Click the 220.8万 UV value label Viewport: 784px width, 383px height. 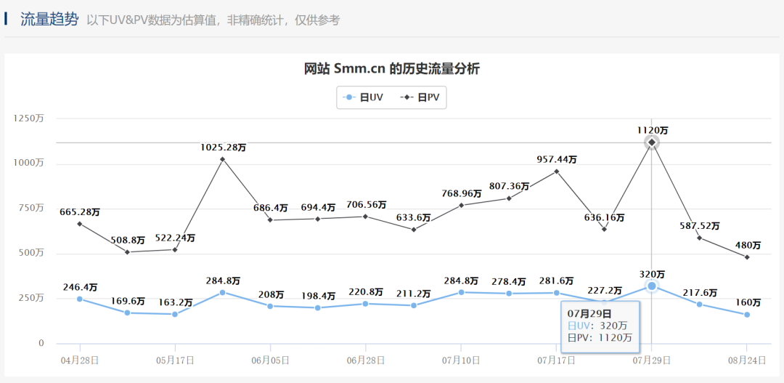coord(366,292)
